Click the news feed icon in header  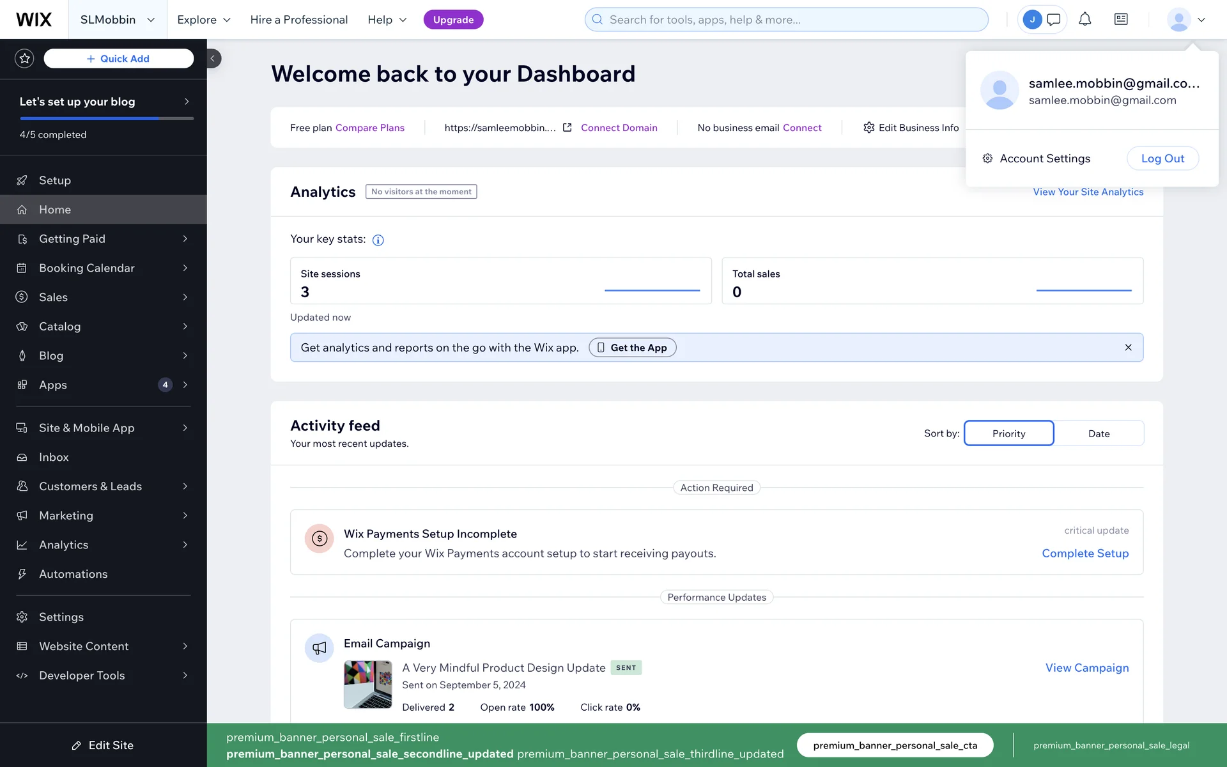1121,20
